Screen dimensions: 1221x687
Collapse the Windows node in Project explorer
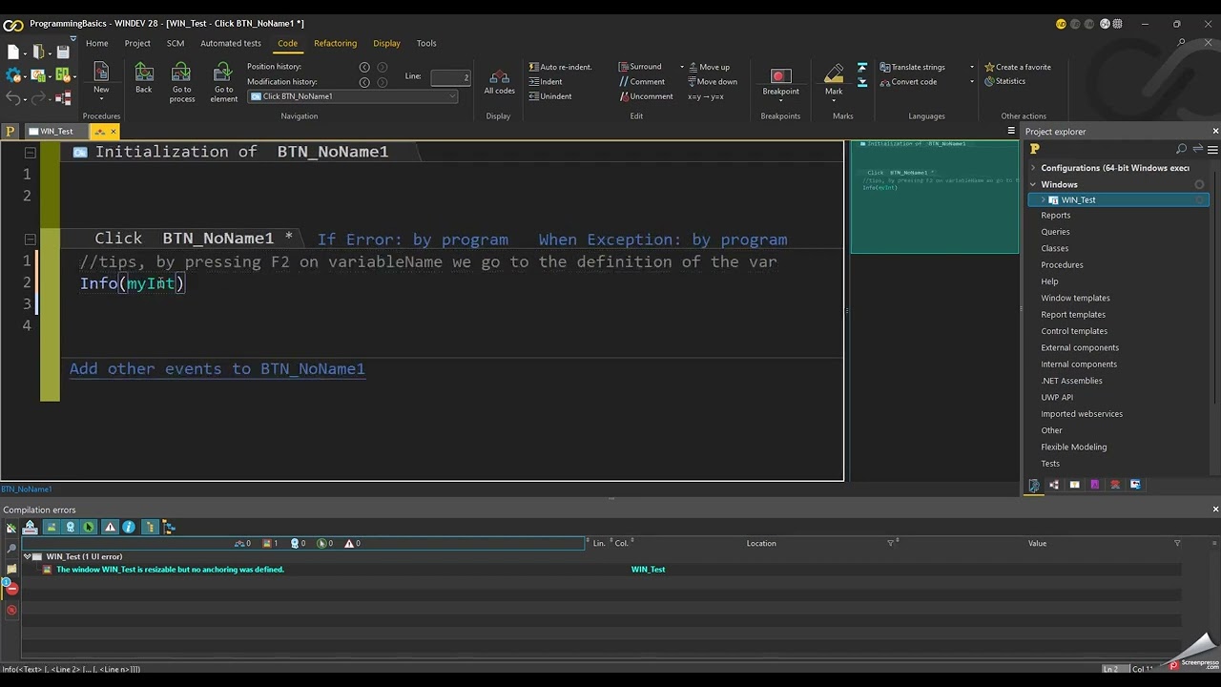(x=1032, y=184)
